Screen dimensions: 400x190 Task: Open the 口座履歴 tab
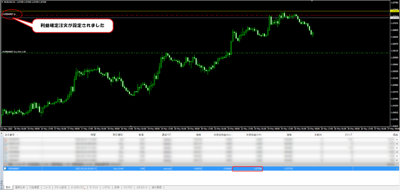(34, 187)
